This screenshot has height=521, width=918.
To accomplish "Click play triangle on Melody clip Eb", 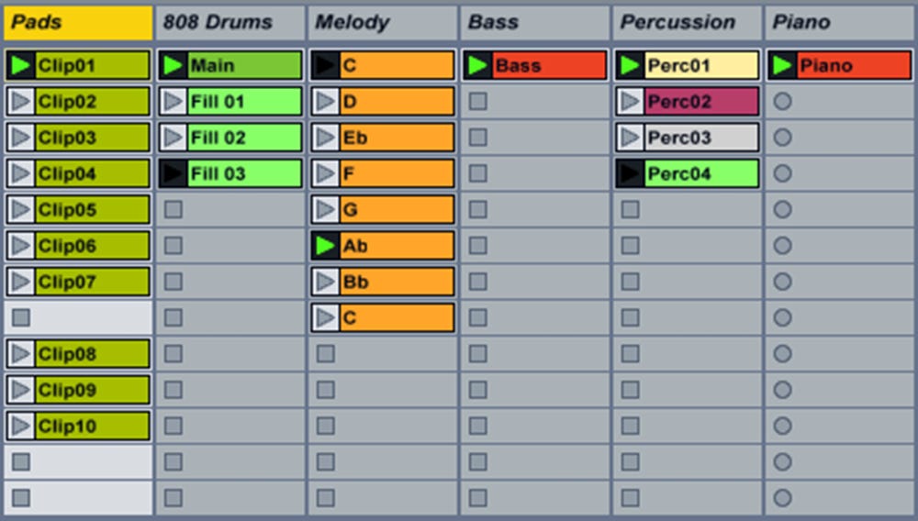I will (x=325, y=138).
